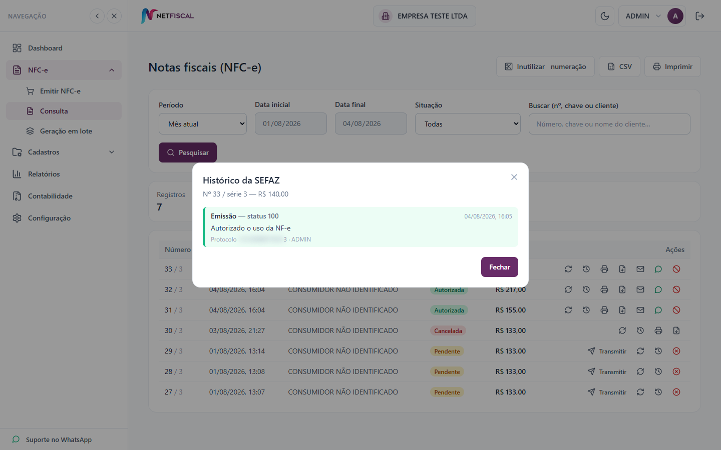Open the Período dropdown showing Mês atual
The height and width of the screenshot is (450, 721).
click(203, 124)
